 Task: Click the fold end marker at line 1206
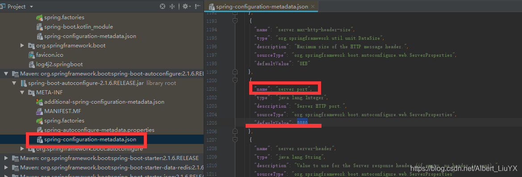[x=235, y=131]
